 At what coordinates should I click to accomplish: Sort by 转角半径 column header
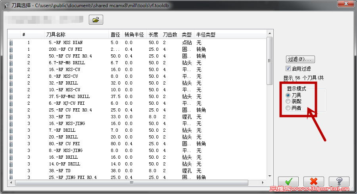click(x=134, y=35)
